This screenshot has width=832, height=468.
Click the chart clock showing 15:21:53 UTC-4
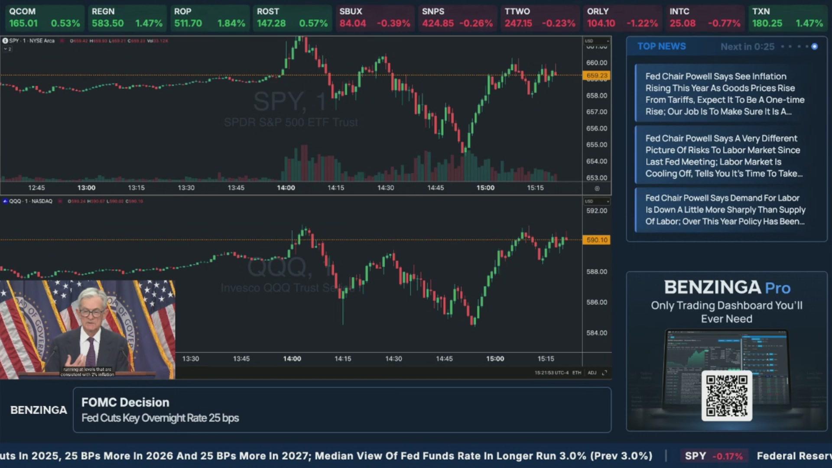551,373
